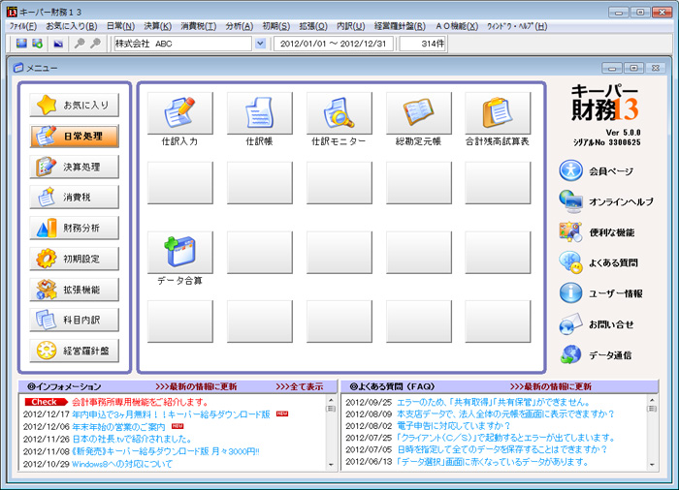This screenshot has height=490, width=679.
Task: Open 総勘定元帳 general ledger icon
Action: 419,113
